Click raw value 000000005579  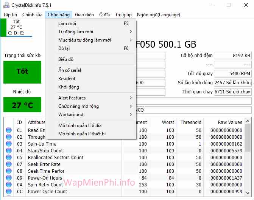coord(226,150)
